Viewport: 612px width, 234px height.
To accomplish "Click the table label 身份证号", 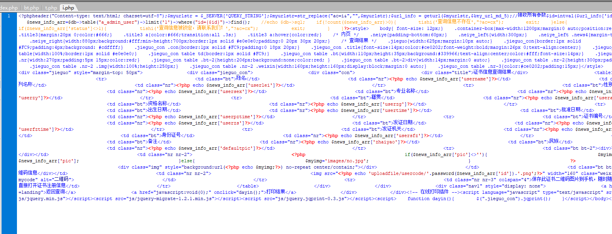I will [171, 136].
